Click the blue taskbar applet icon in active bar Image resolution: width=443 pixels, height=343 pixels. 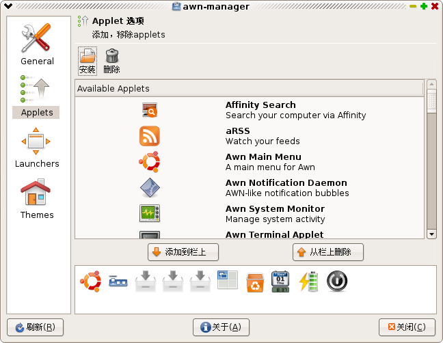pyautogui.click(x=118, y=282)
